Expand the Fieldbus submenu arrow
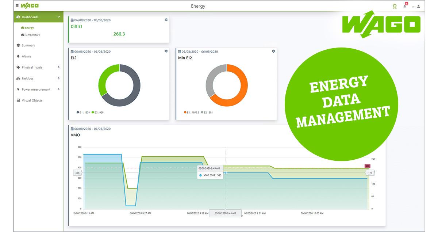This screenshot has height=232, width=438. (59, 78)
